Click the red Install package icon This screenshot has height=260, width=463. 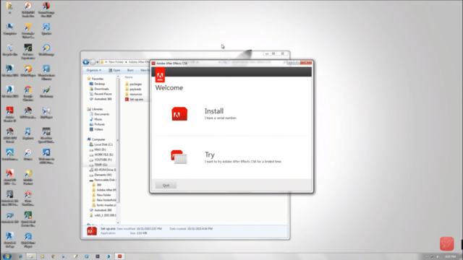click(179, 114)
